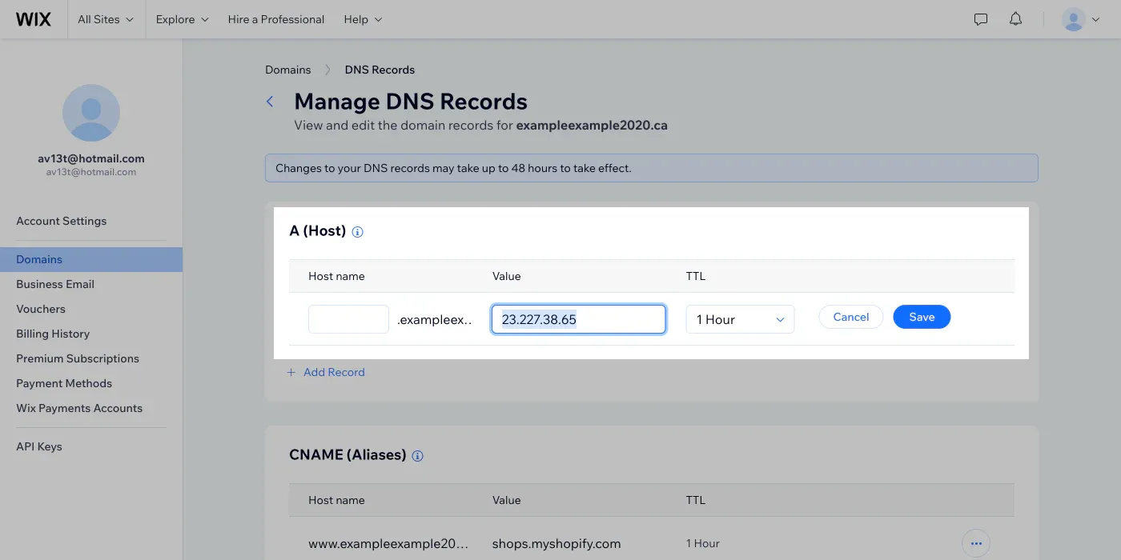1121x560 pixels.
Task: Click the back arrow beside Manage DNS Records
Action: click(x=270, y=102)
